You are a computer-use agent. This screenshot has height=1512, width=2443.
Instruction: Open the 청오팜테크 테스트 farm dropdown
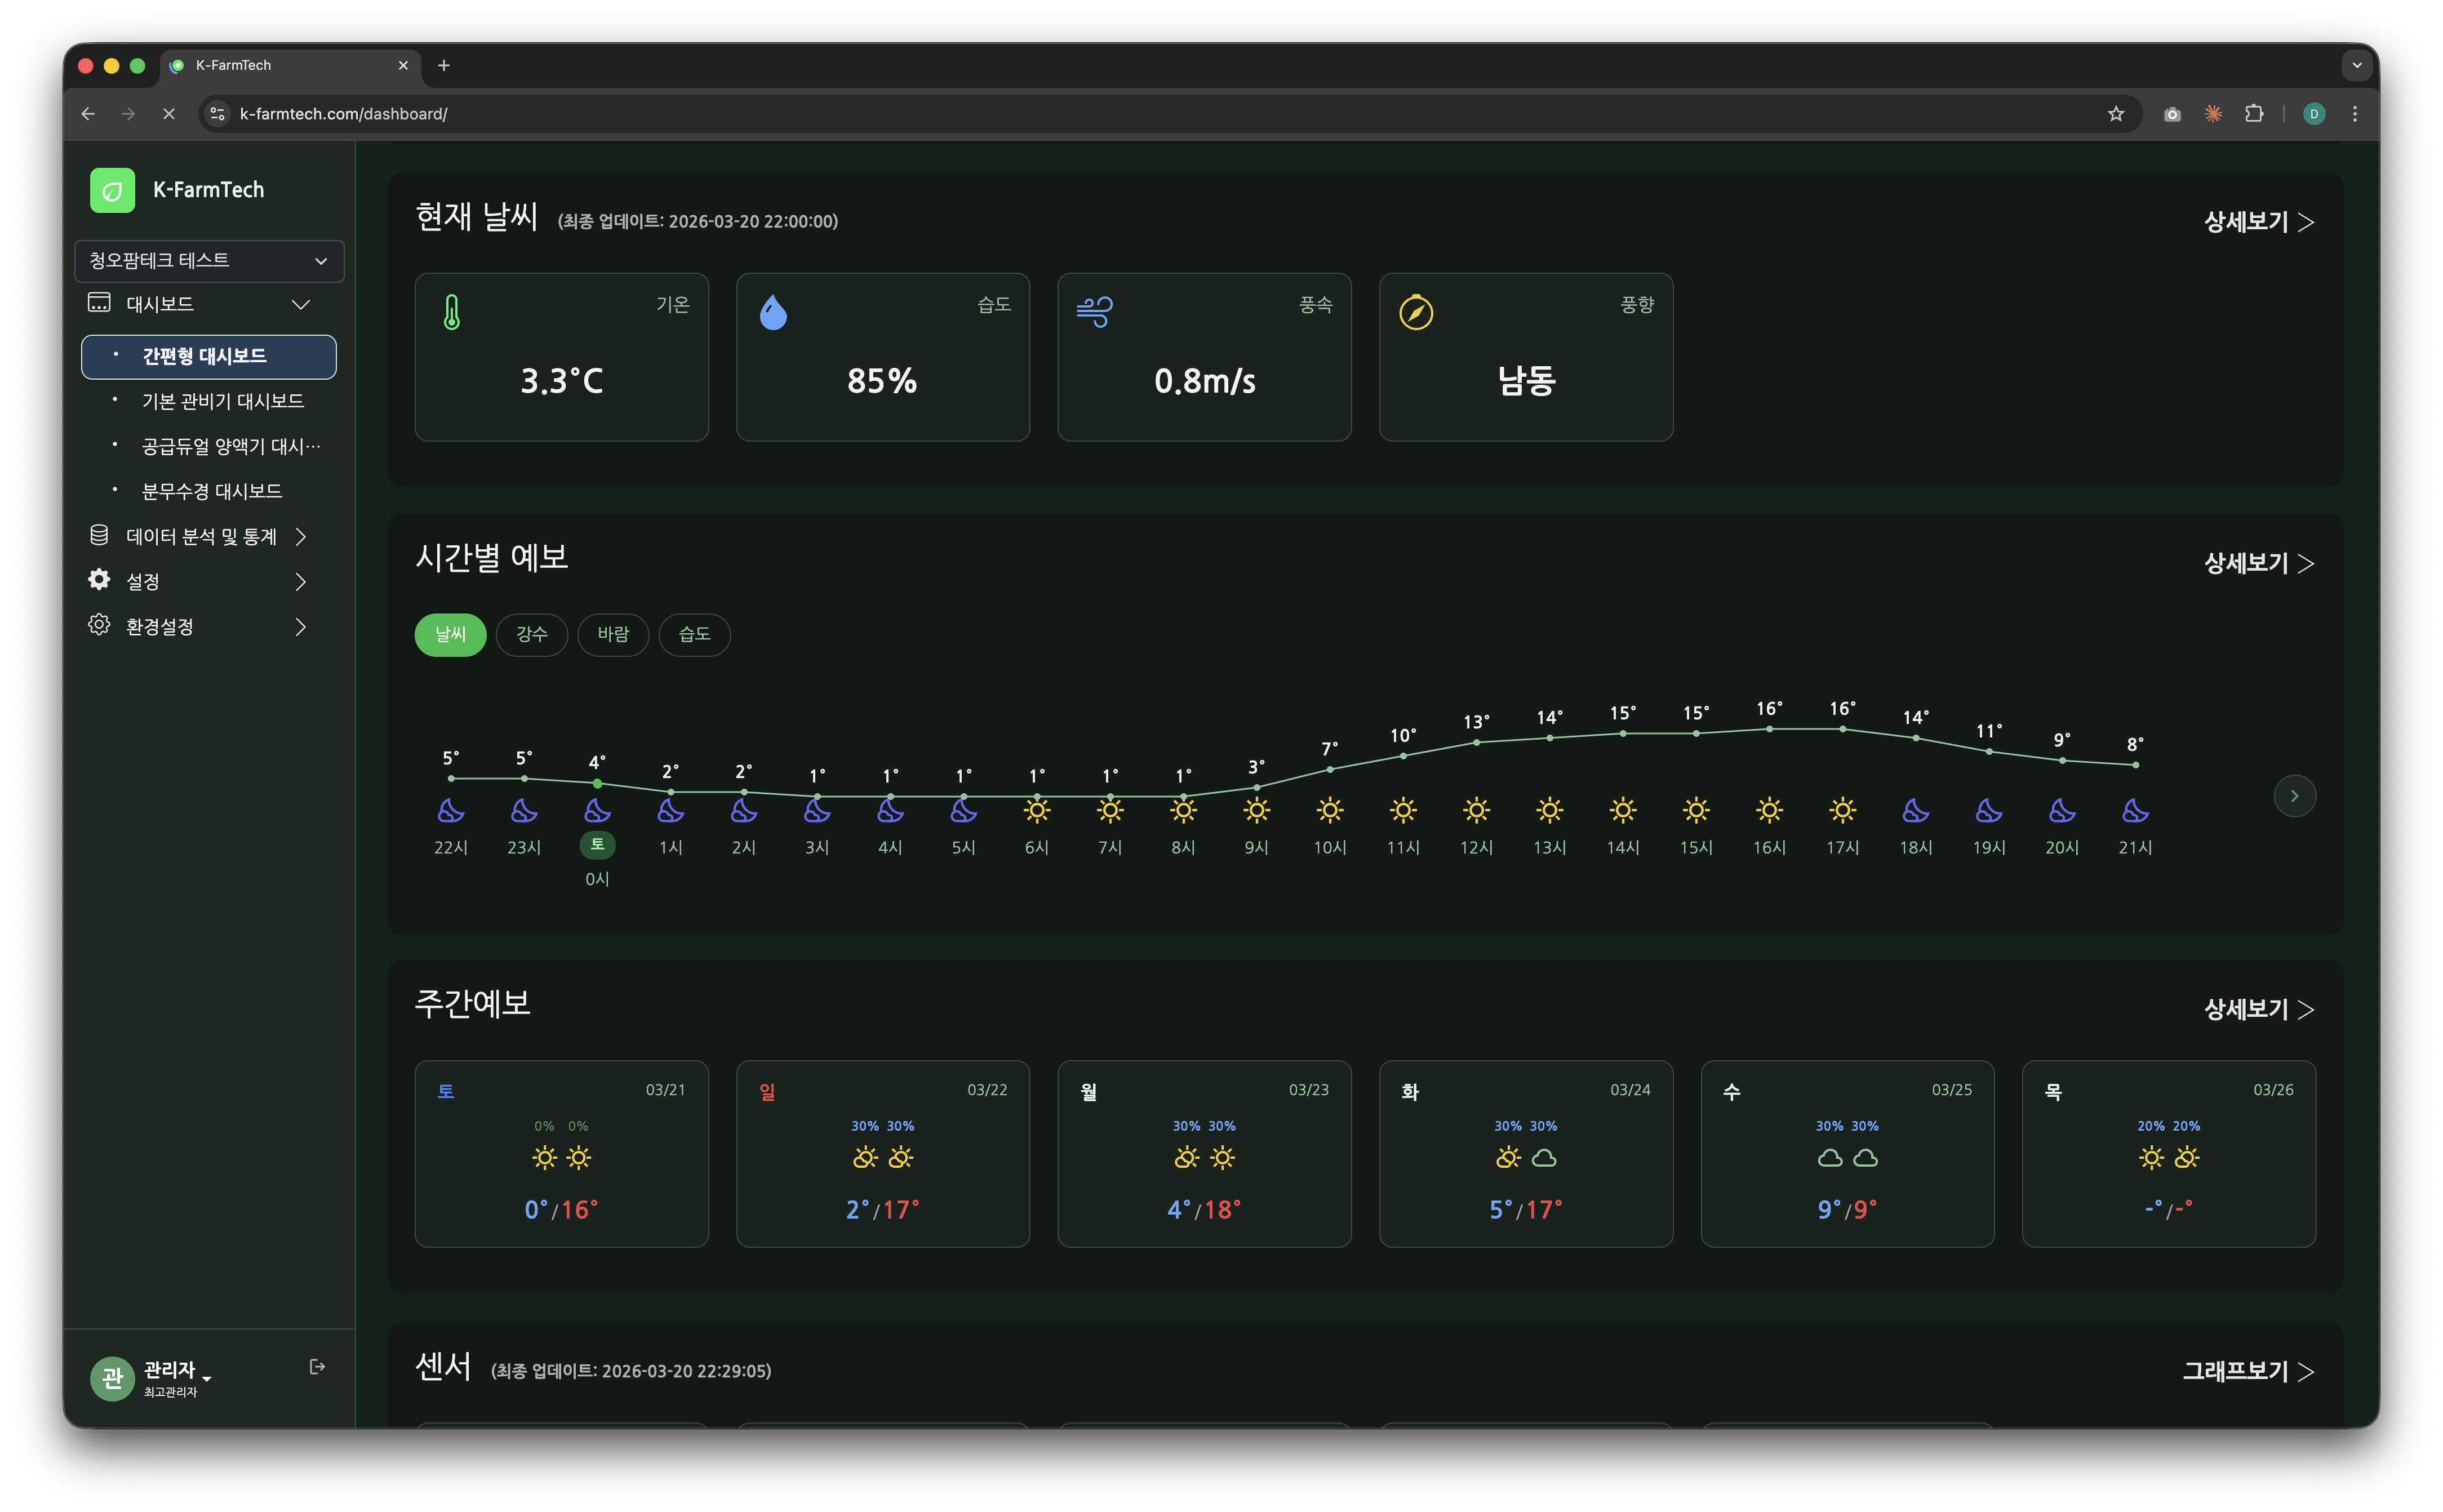(209, 261)
